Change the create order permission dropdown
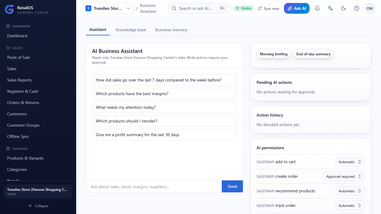The width and height of the screenshot is (381, 214). coord(344,176)
